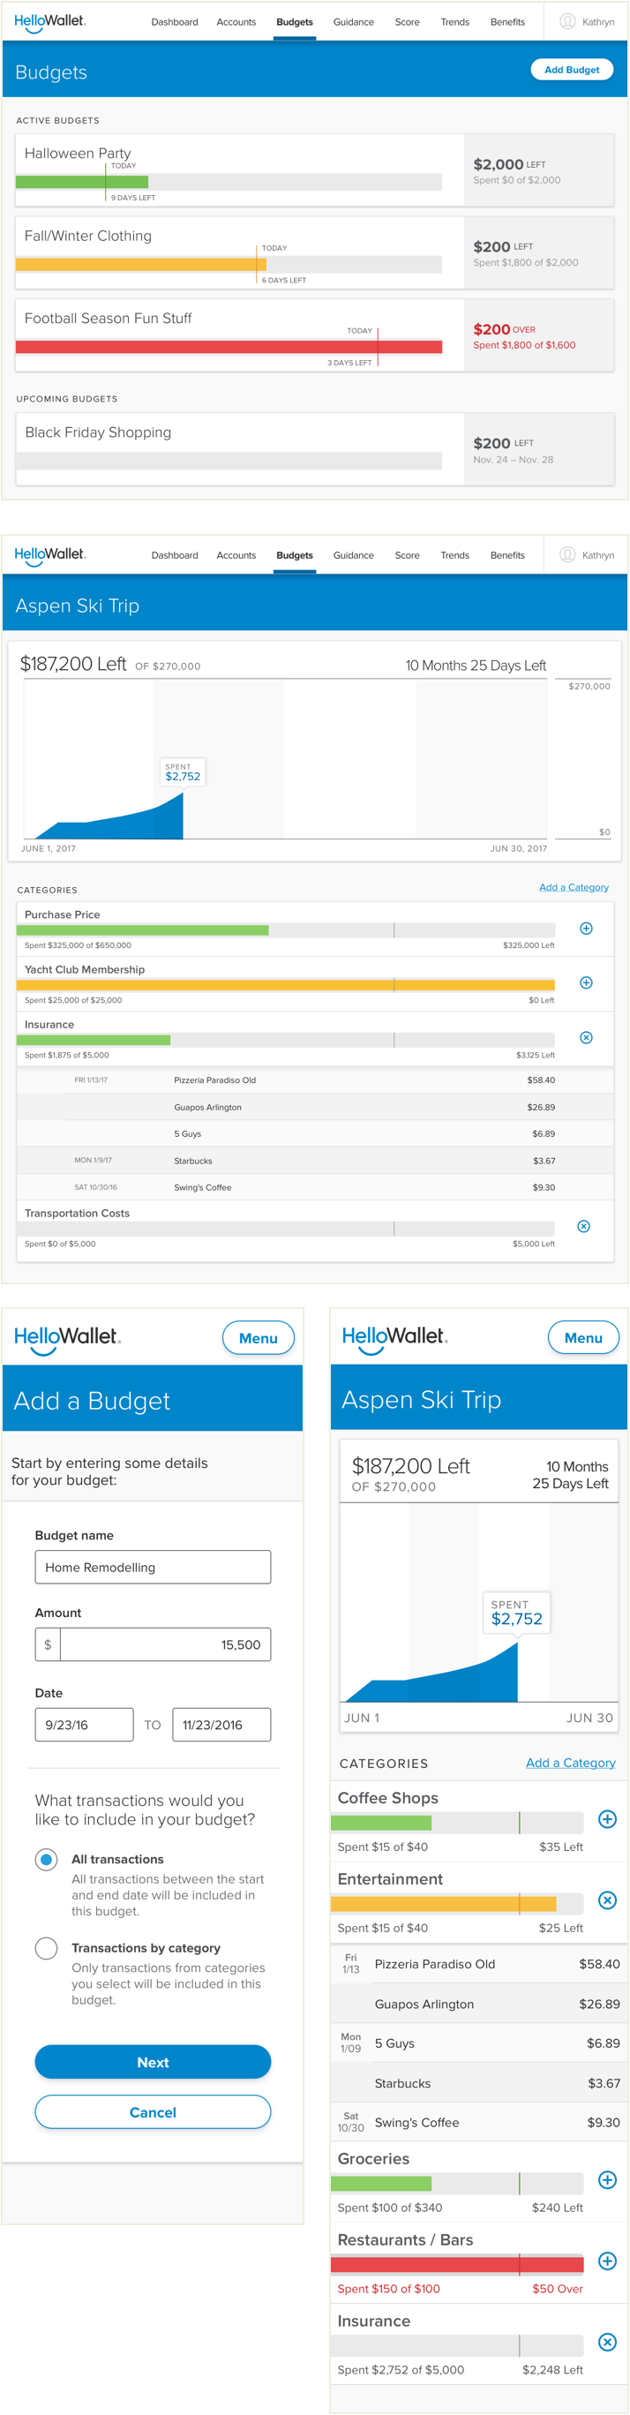Select the All transactions radio option
This screenshot has width=630, height=2415.
pyautogui.click(x=46, y=1859)
